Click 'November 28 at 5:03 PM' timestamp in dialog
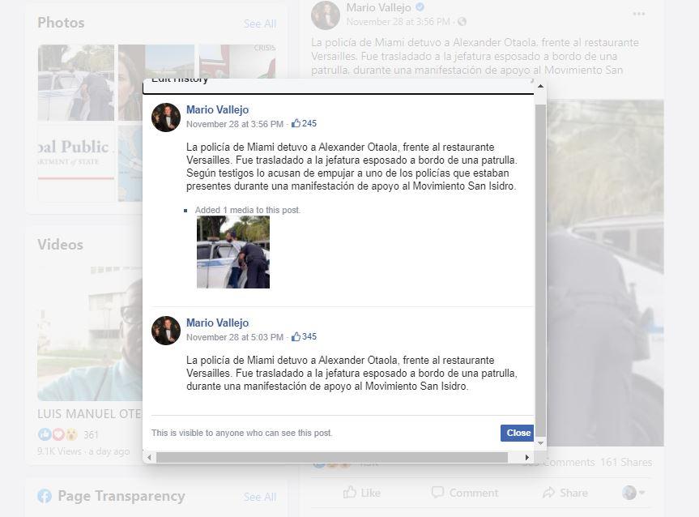The width and height of the screenshot is (699, 517). pyautogui.click(x=235, y=337)
